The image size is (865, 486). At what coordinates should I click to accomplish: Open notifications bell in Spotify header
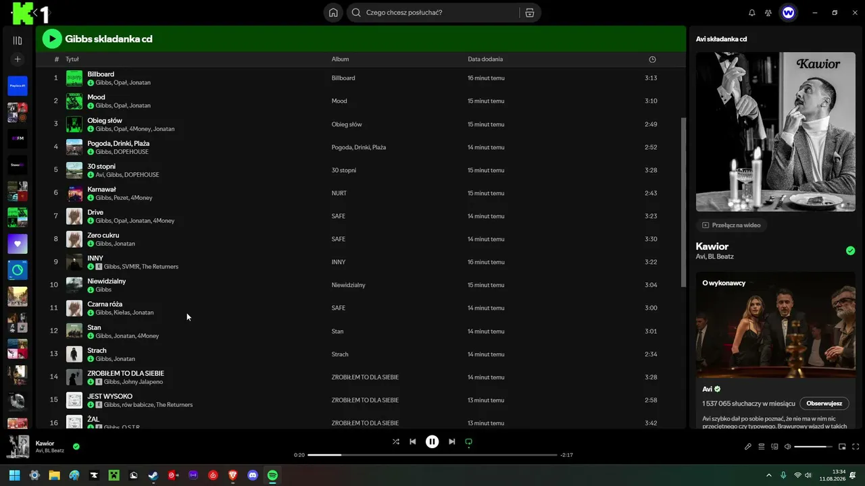tap(752, 13)
